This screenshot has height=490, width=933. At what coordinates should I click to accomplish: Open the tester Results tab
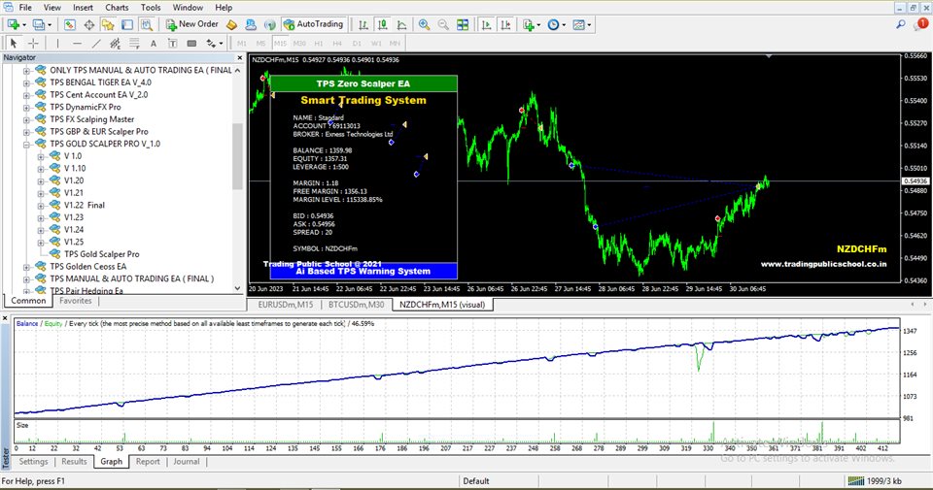(x=74, y=462)
